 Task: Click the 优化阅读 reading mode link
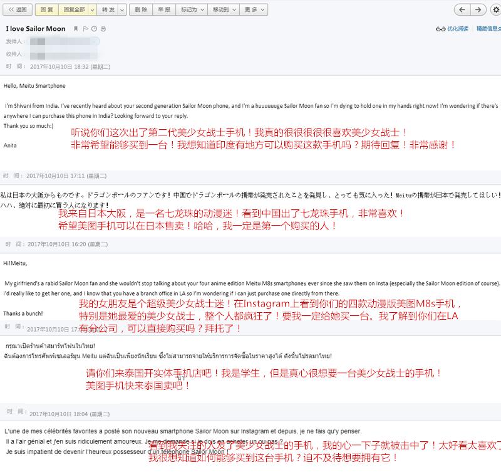[x=458, y=29]
